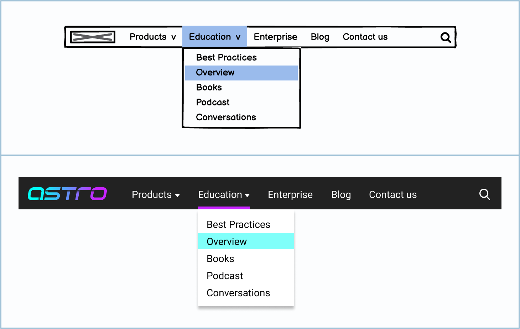Screen dimensions: 520x329
Task: Open the Products dropdown in dark navbar
Action: [156, 195]
